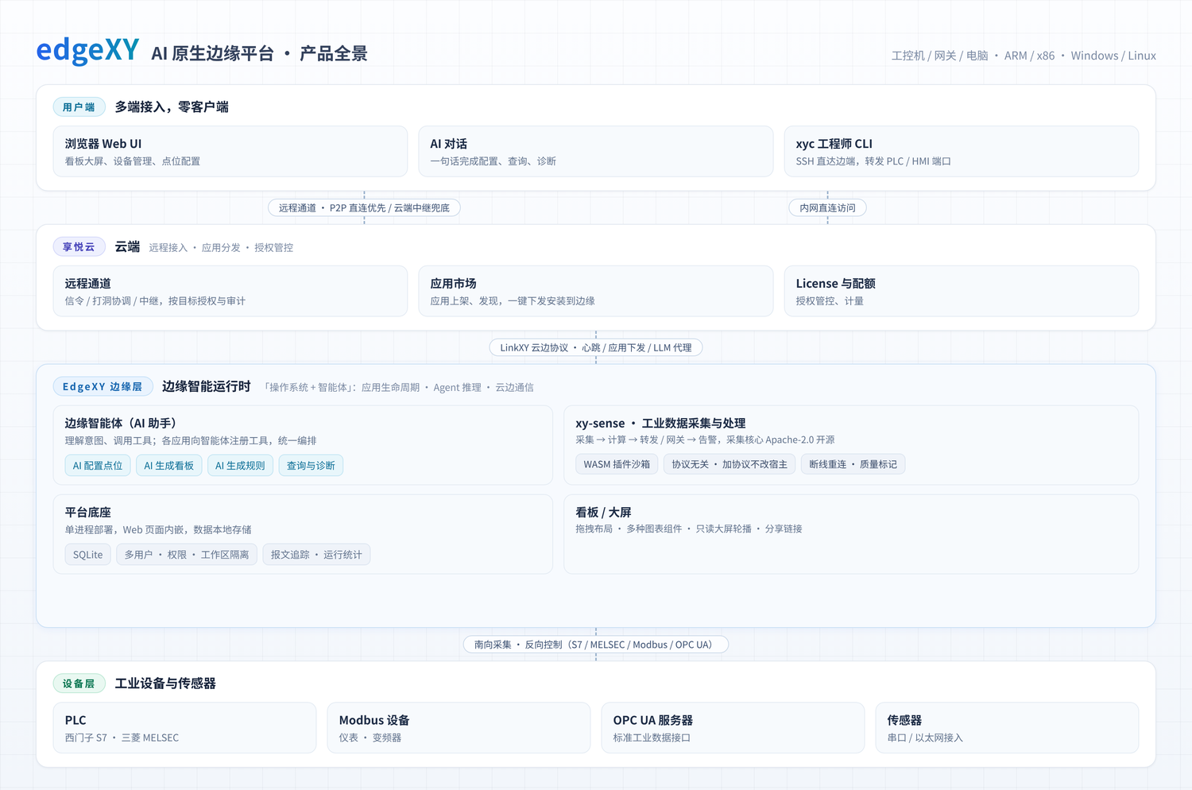The image size is (1192, 790).
Task: Click the 协议无关 · 加协议不改宿主 tag
Action: click(x=730, y=464)
